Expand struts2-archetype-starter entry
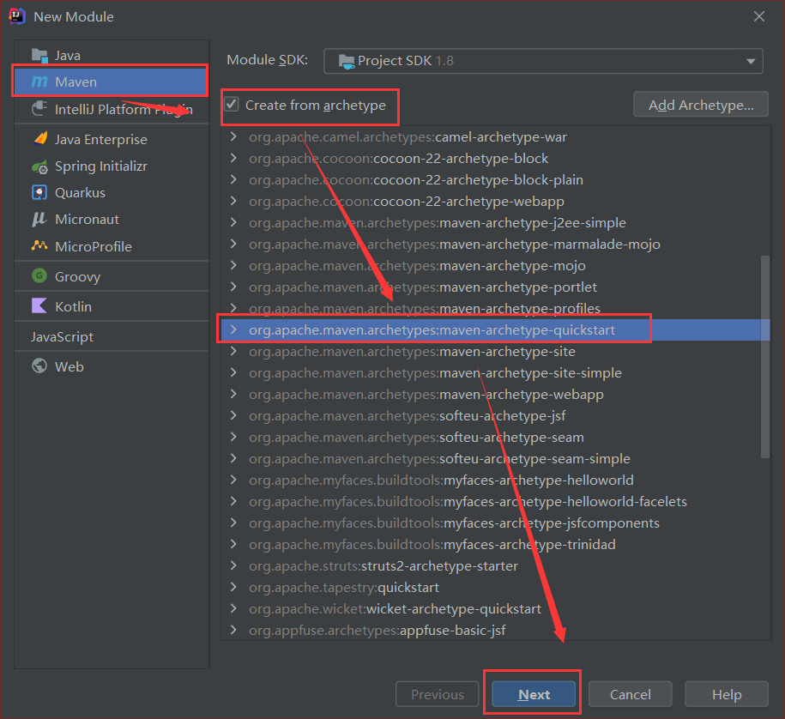This screenshot has width=785, height=719. click(x=233, y=566)
